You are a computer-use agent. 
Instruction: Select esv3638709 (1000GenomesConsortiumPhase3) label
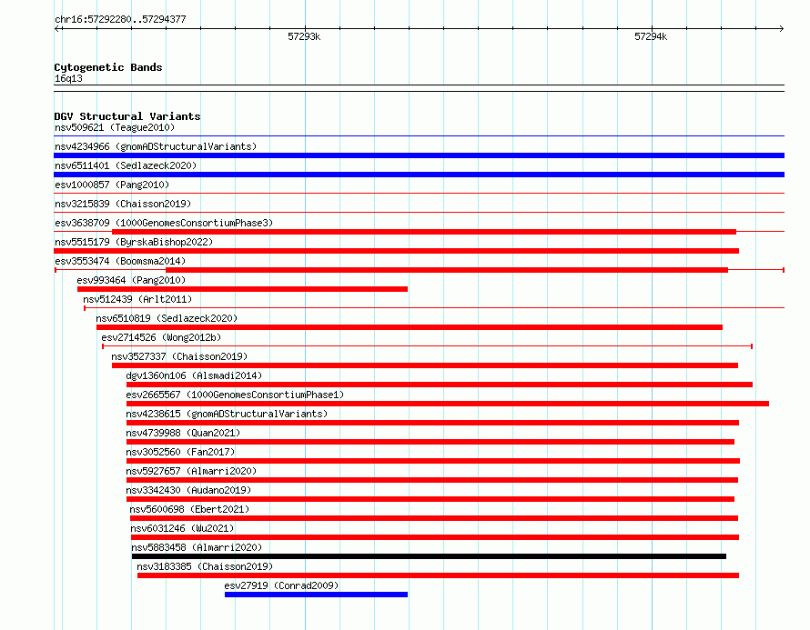164,223
